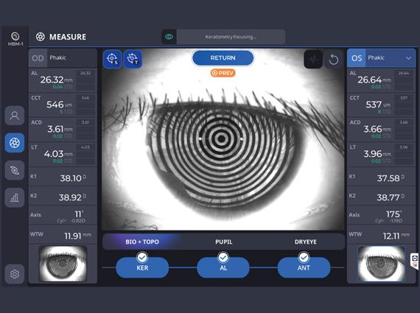Image resolution: width=420 pixels, height=313 pixels.
Task: Select OS WTW value 12.11 mm
Action: pyautogui.click(x=396, y=236)
